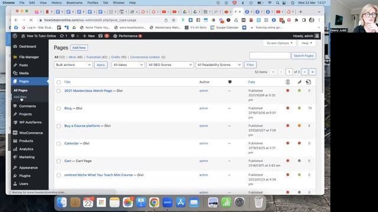Open Howdy, admin account menu

point(306,36)
